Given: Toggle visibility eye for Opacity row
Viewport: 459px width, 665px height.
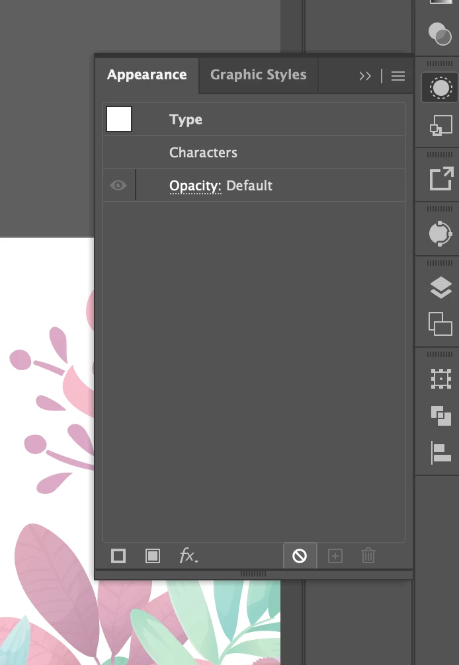Looking at the screenshot, I should tap(118, 185).
